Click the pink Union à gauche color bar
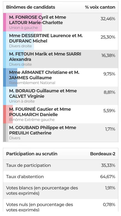Image resolution: width=121 pixels, height=216 pixels. tap(4, 22)
